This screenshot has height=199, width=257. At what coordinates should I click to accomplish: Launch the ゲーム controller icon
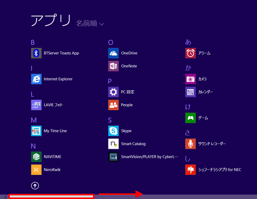point(190,118)
